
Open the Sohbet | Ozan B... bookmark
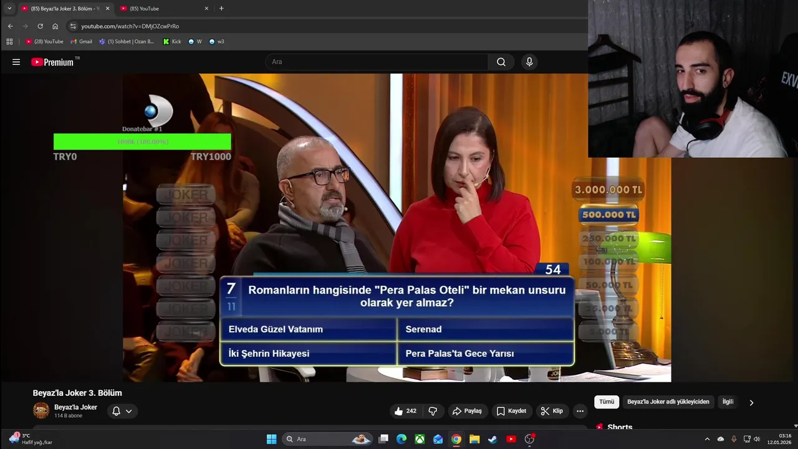(127, 42)
